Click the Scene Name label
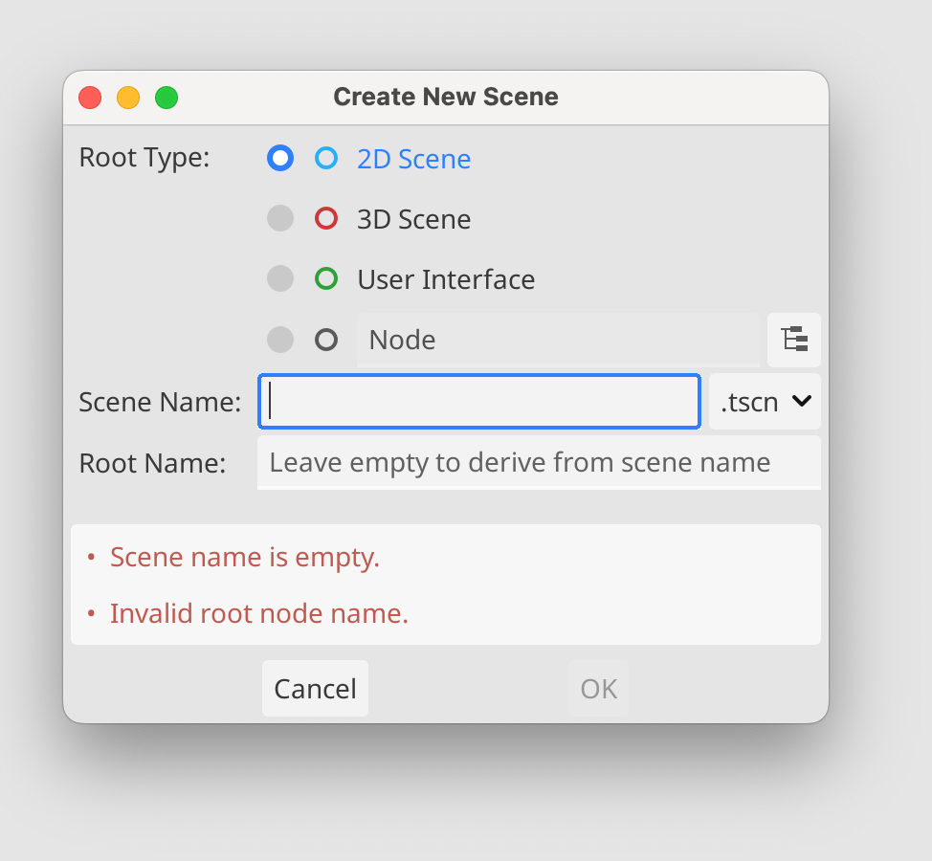 [x=160, y=402]
